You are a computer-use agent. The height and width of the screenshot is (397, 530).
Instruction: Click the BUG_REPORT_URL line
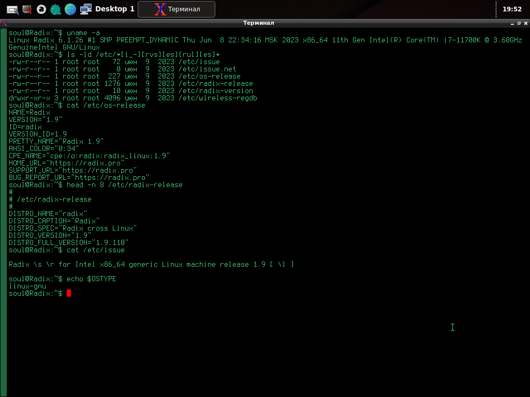(x=79, y=178)
